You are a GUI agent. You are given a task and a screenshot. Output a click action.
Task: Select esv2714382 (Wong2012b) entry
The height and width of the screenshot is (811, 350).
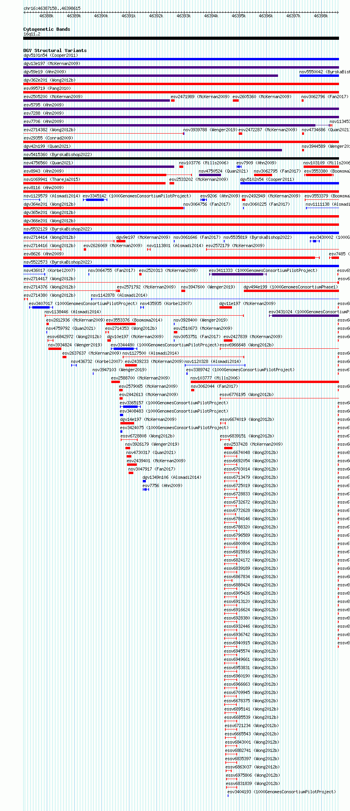50,130
